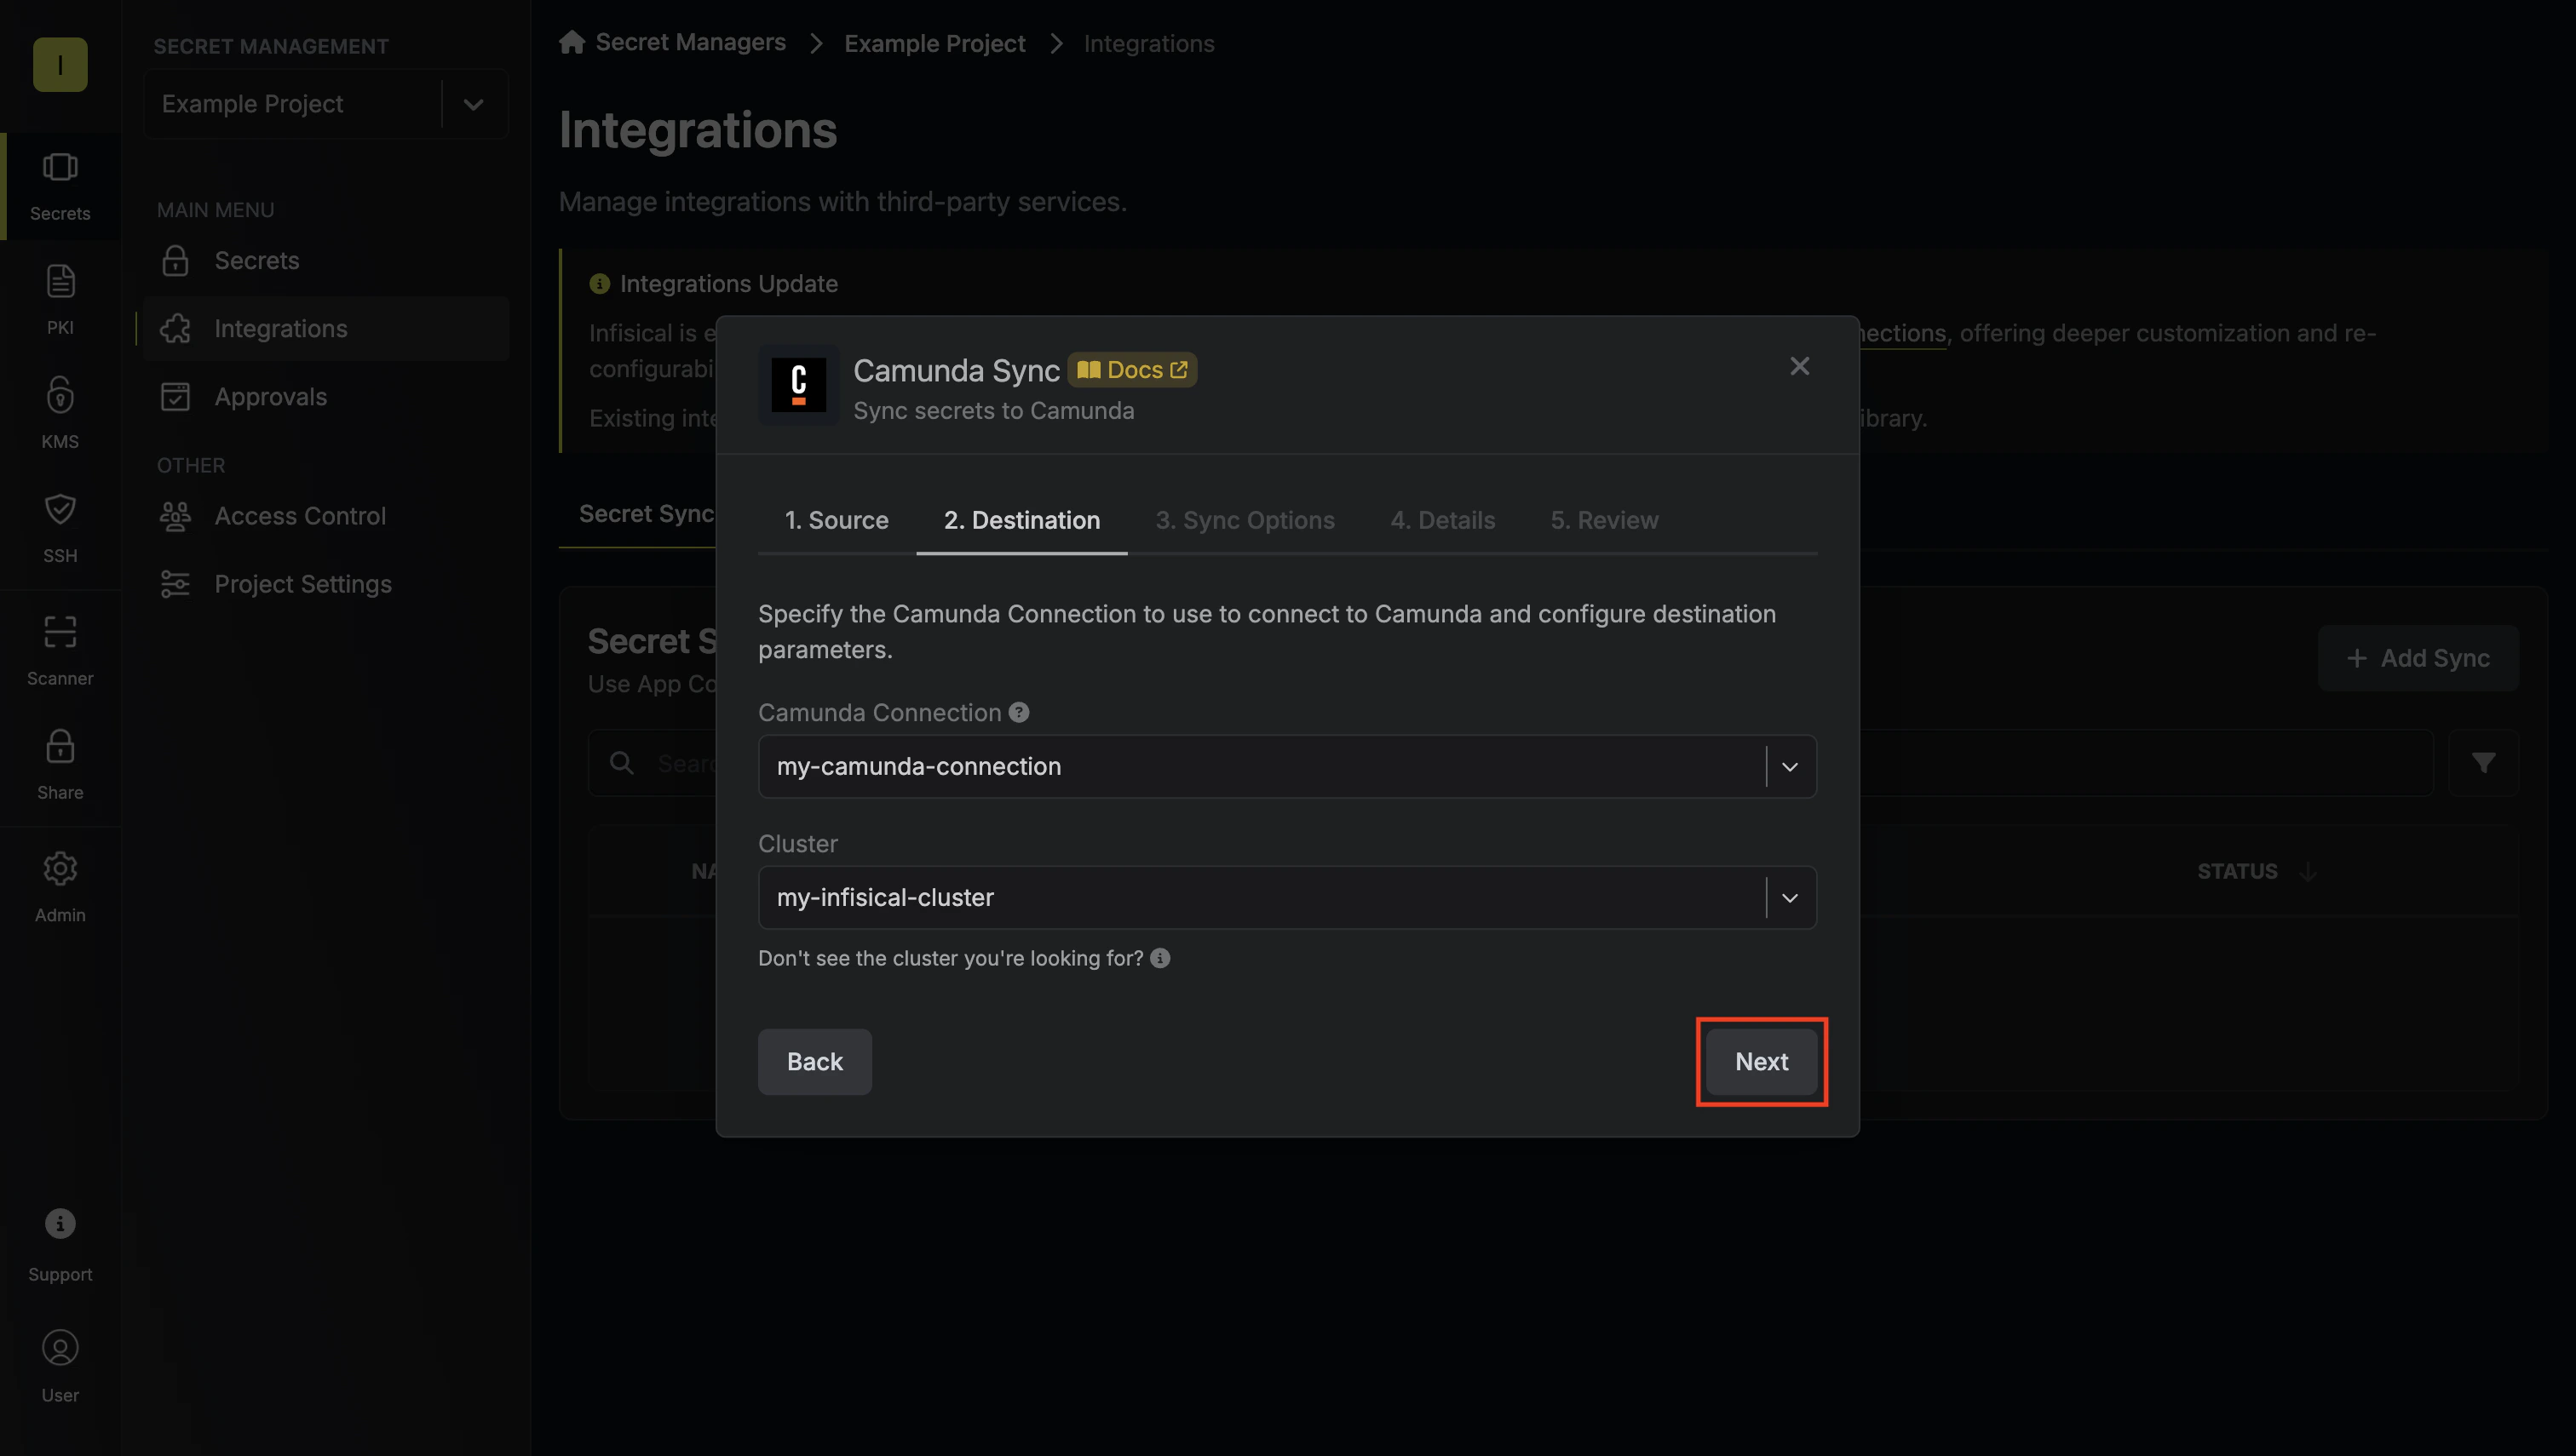The image size is (2576, 1456).
Task: Click Example Project breadcrumb link
Action: (x=934, y=43)
